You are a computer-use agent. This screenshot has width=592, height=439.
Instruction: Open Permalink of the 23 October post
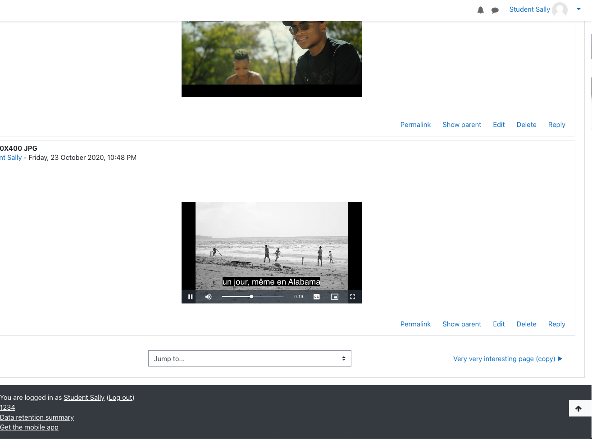tap(415, 324)
